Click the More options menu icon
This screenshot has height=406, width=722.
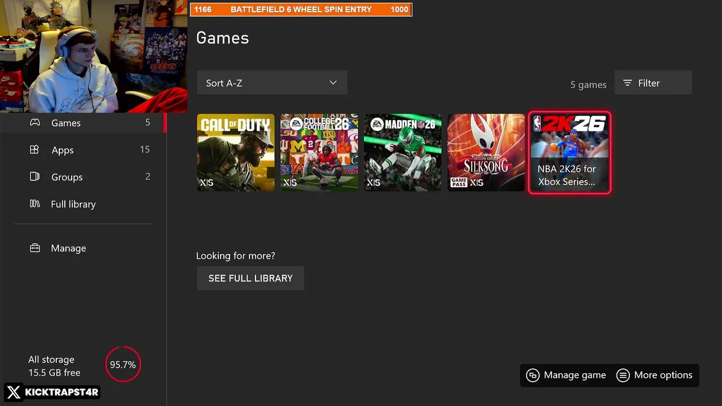coord(623,375)
